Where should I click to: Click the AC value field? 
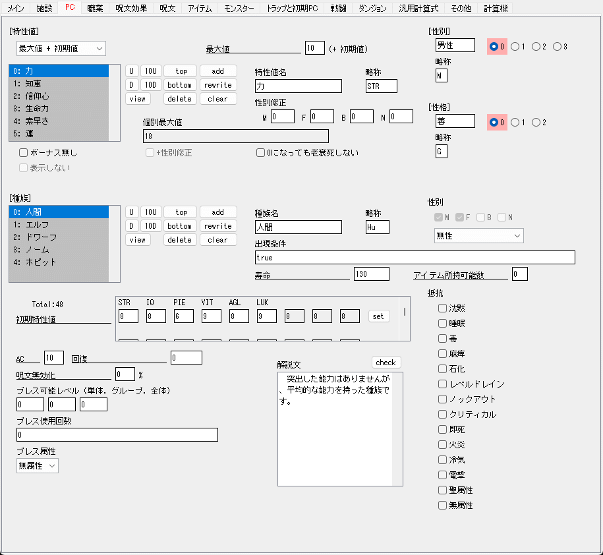[x=54, y=358]
